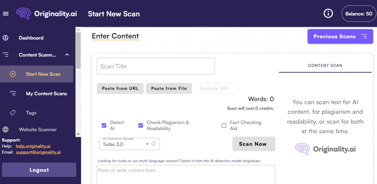Open the help.originality.ai link
This screenshot has height=184, width=377.
[x=33, y=146]
